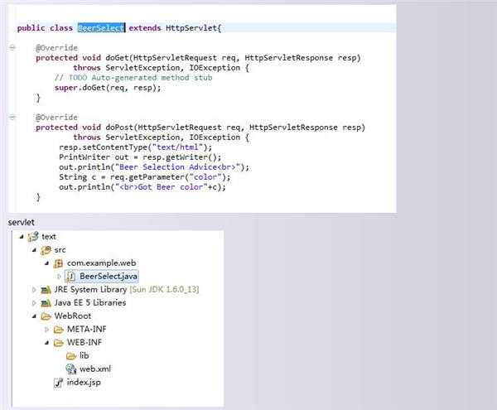This screenshot has width=497, height=410.
Task: Expand the META-INF folder arrow
Action: (46, 330)
